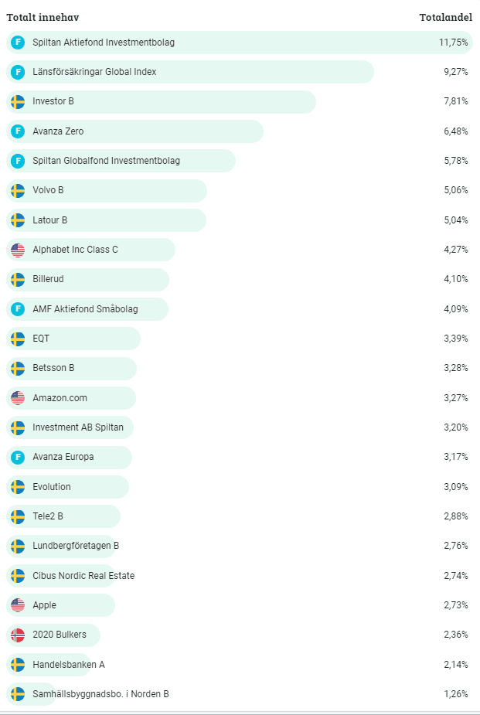Click the 11,75% share value
The height and width of the screenshot is (715, 480).
(453, 43)
